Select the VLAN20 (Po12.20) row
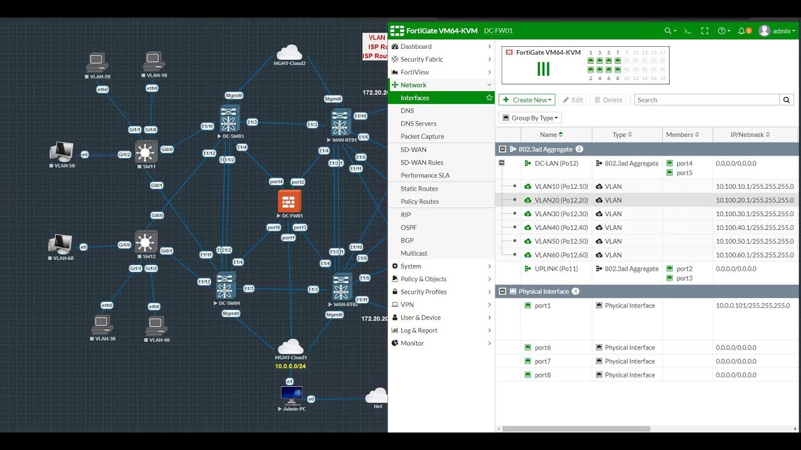Screen dimensions: 801x450 point(646,200)
